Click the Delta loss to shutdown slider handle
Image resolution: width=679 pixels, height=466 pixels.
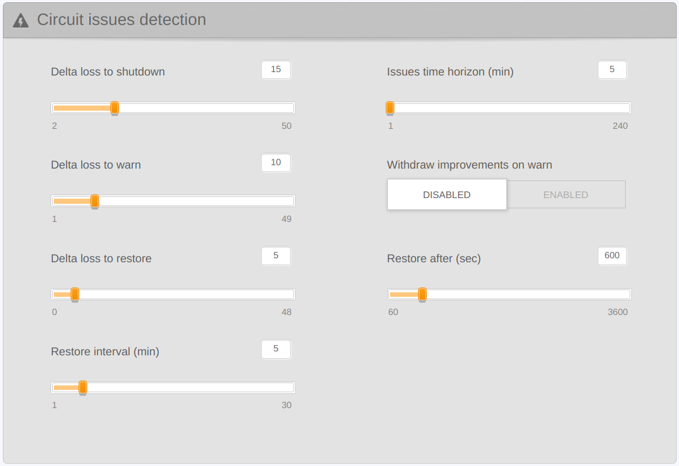tap(115, 108)
